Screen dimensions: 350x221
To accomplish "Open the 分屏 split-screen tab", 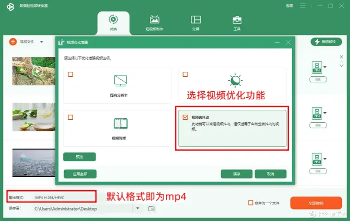I will pyautogui.click(x=196, y=23).
